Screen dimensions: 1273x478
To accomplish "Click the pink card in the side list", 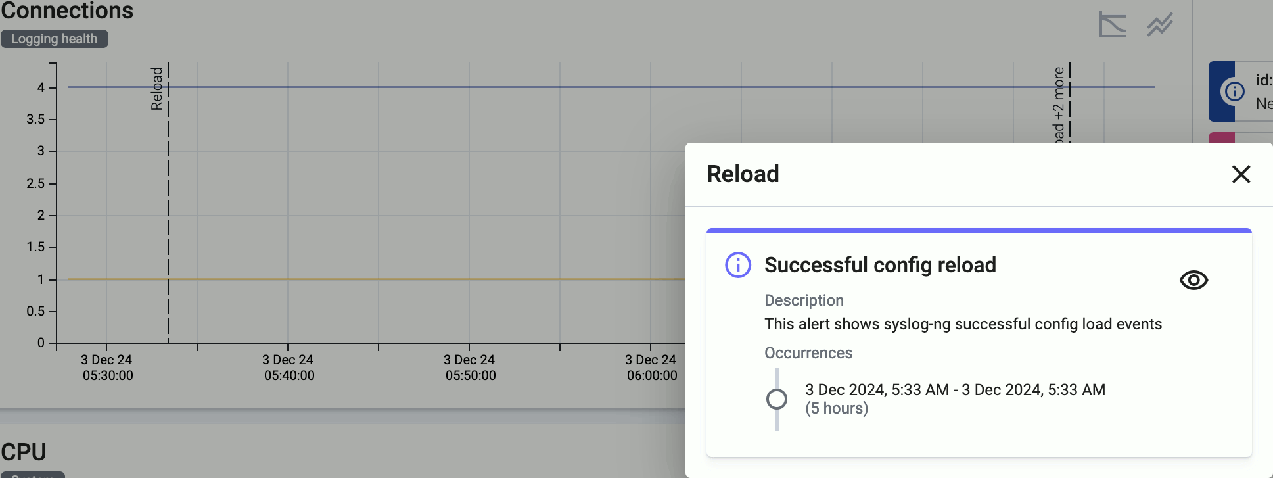I will pos(1240,137).
